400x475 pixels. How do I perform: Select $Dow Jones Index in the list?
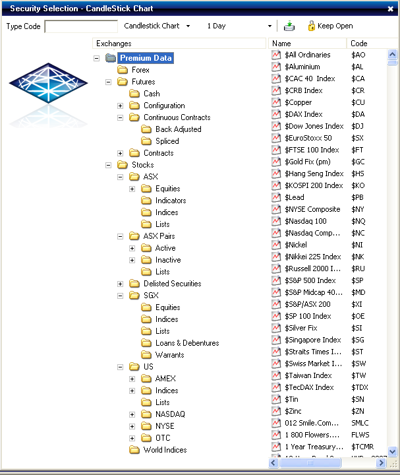314,126
